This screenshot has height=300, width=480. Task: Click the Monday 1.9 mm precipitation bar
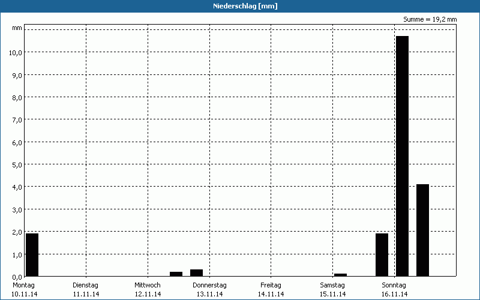32,254
